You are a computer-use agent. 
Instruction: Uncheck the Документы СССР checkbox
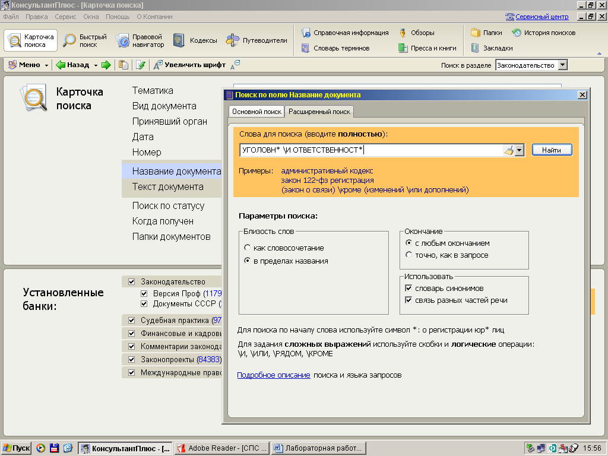tap(144, 303)
